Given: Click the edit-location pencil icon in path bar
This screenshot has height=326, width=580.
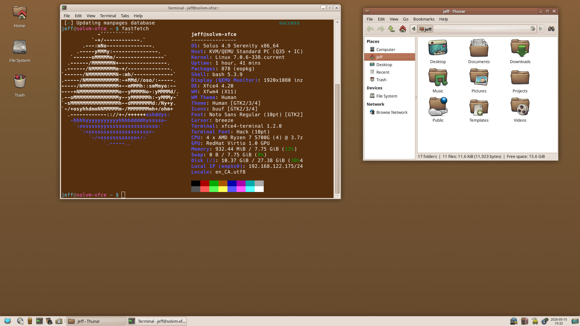Looking at the screenshot, I should [533, 29].
